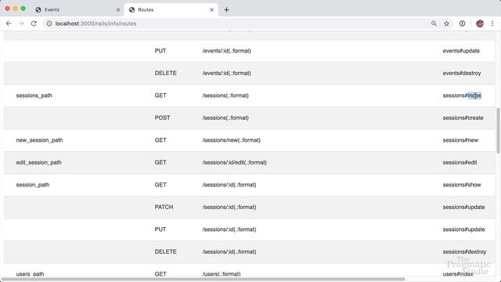This screenshot has width=501, height=282.
Task: Click edit_session_path helper name
Action: pos(38,162)
